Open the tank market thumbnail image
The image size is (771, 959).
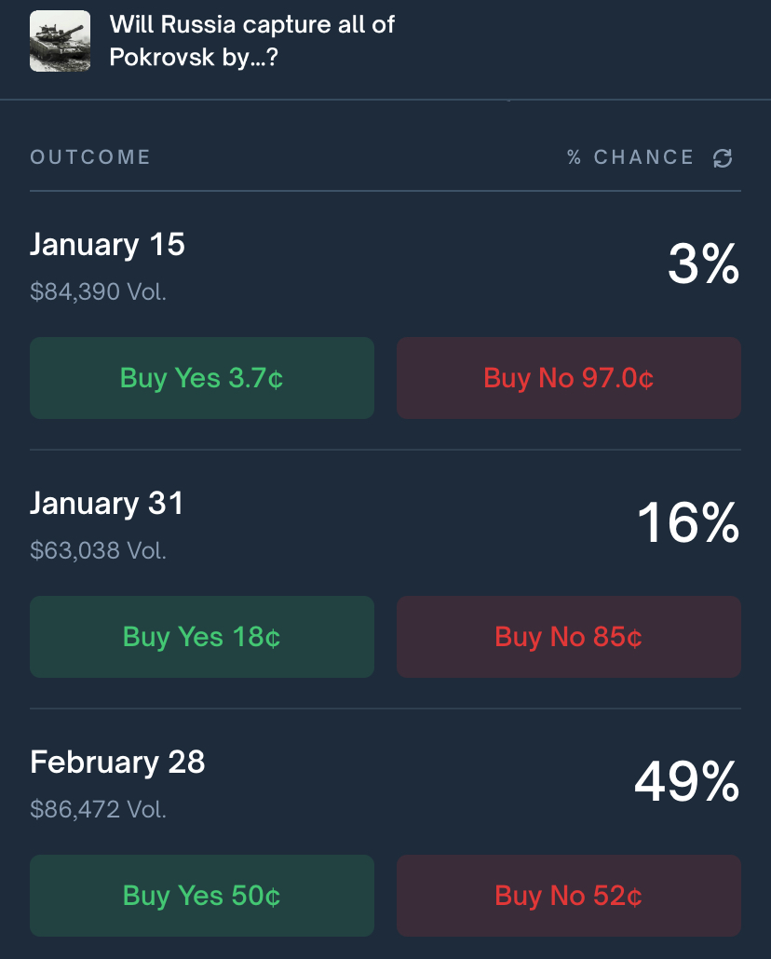(60, 41)
